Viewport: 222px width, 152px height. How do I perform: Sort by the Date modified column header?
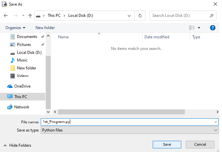(x=157, y=37)
